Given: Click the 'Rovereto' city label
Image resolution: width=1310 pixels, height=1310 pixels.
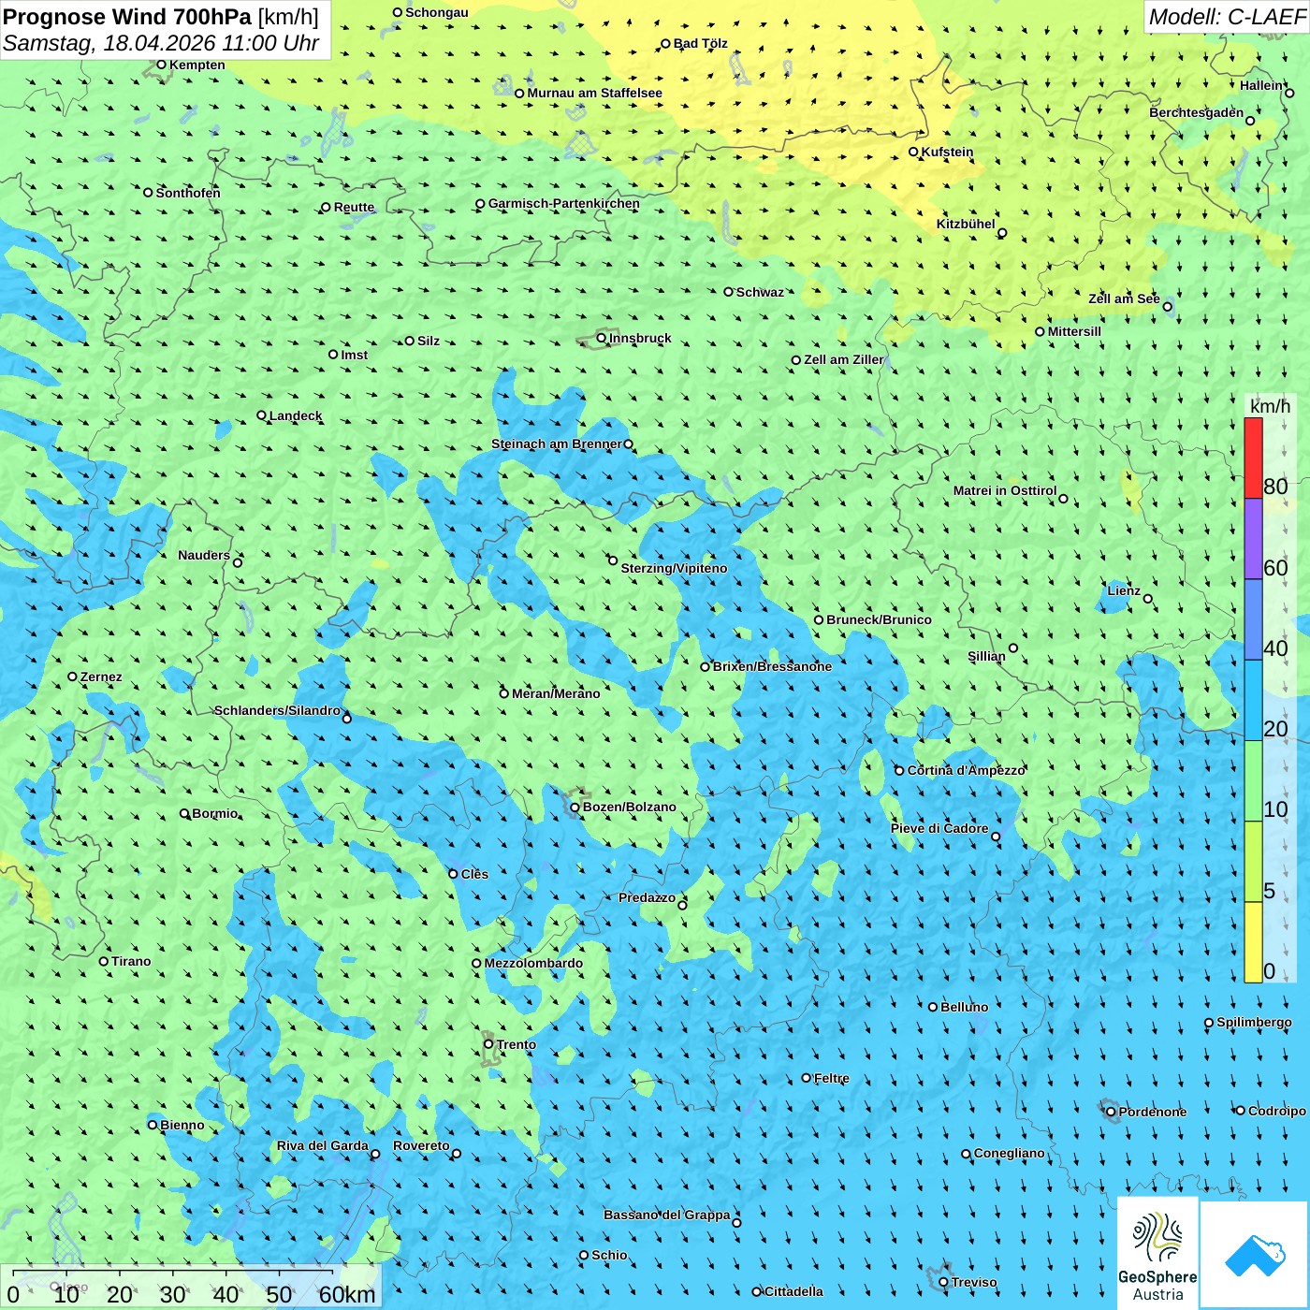Looking at the screenshot, I should pos(421,1145).
